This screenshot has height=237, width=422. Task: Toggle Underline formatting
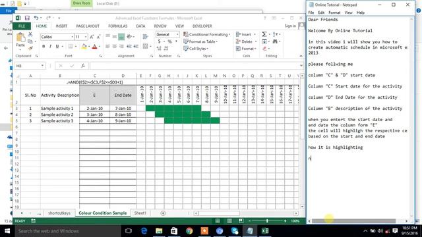(x=57, y=46)
